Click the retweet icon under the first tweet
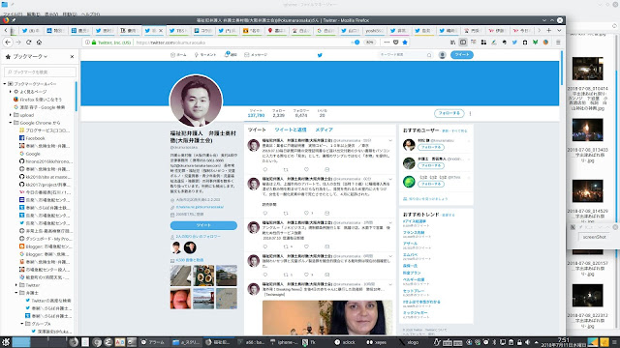Viewport: 620px width, 348px height. pos(286,169)
